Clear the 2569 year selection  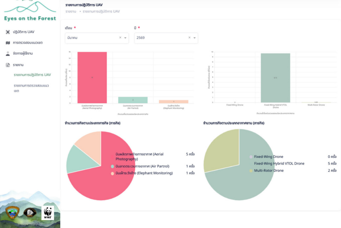tap(189, 38)
